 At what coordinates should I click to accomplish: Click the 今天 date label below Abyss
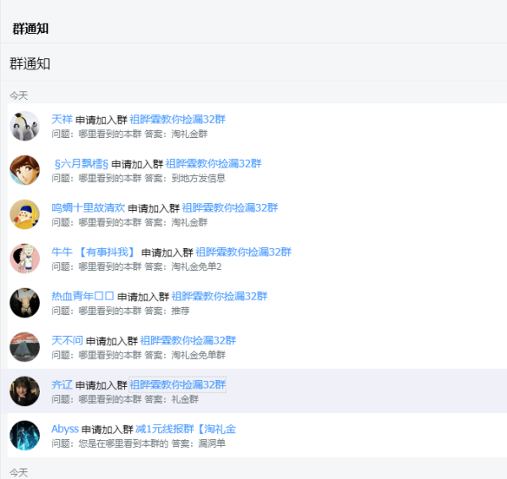click(19, 472)
